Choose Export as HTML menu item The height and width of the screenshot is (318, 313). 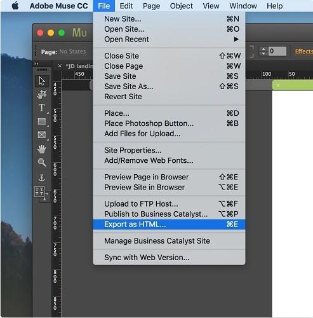tap(169, 225)
